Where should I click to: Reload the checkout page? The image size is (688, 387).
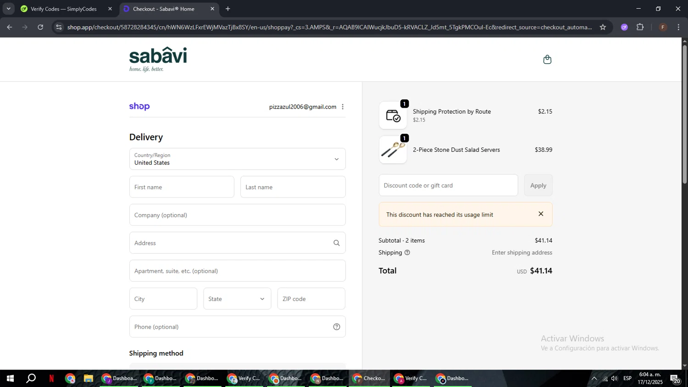(40, 27)
